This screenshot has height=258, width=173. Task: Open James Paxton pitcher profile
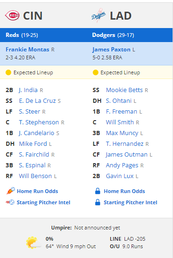click(x=111, y=50)
